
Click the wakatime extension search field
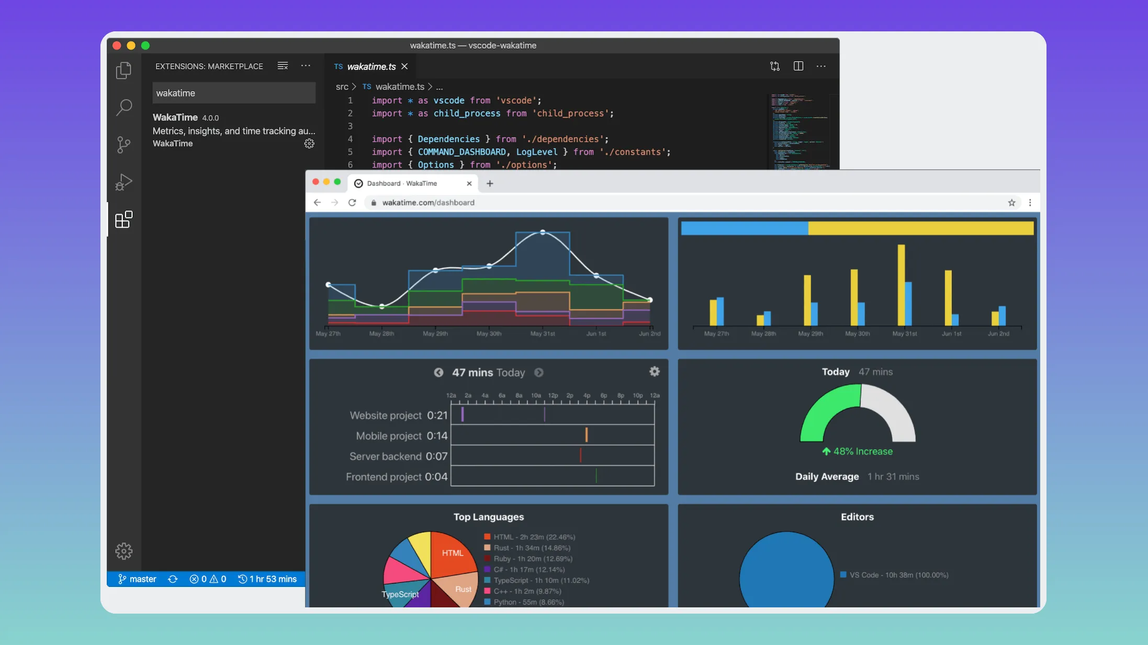233,93
